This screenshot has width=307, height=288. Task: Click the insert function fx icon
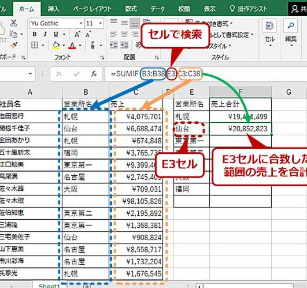click(x=94, y=74)
